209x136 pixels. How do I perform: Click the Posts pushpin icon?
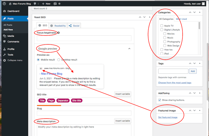4,18
